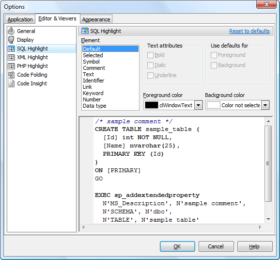This screenshot has height=260, width=280.
Task: Click the Reset to defaults link
Action: point(249,31)
